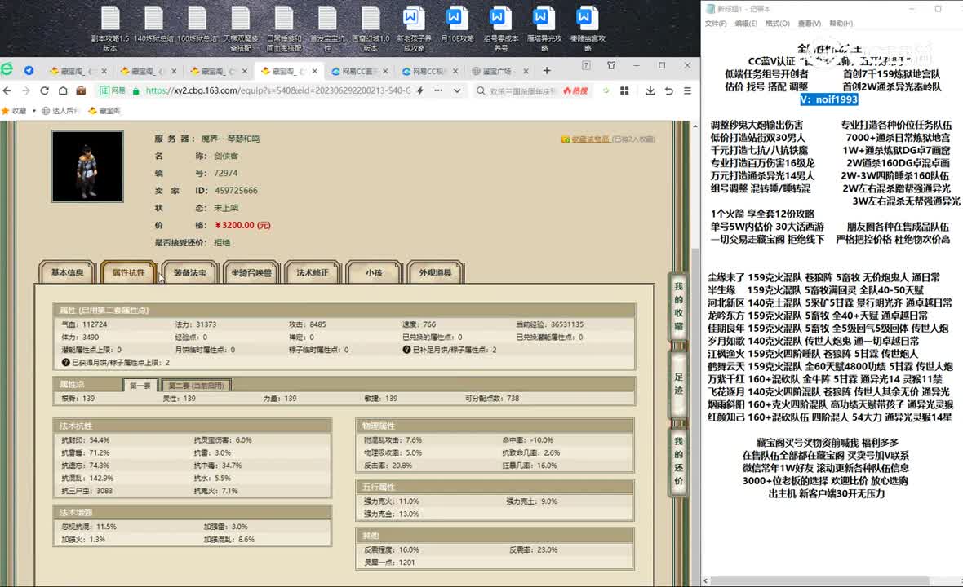The width and height of the screenshot is (963, 587).
Task: Click the briefcase icon in browser toolbar
Action: [81, 90]
